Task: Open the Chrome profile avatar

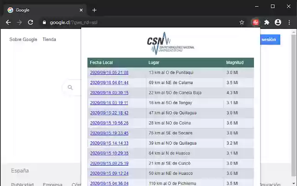Action: tap(278, 22)
